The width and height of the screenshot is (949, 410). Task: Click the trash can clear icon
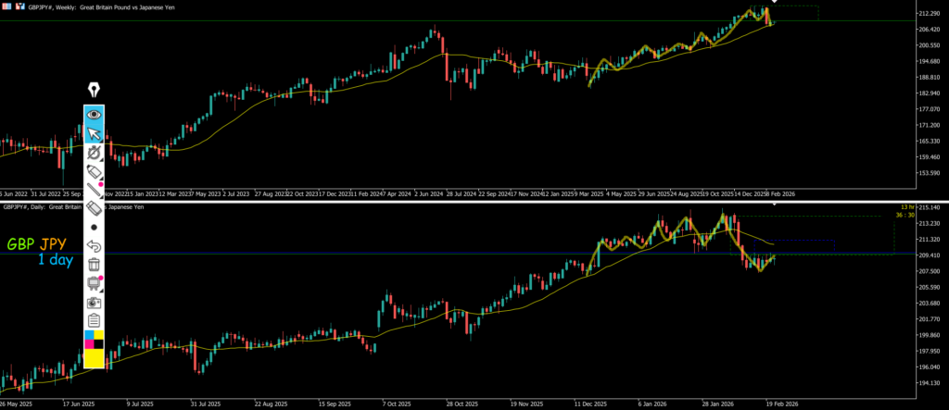[x=94, y=265]
